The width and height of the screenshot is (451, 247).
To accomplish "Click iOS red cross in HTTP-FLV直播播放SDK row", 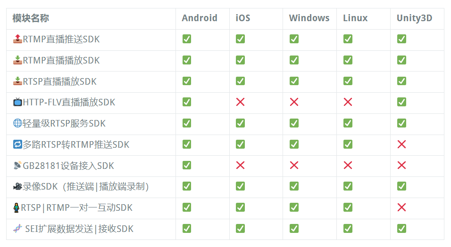I will coord(240,102).
